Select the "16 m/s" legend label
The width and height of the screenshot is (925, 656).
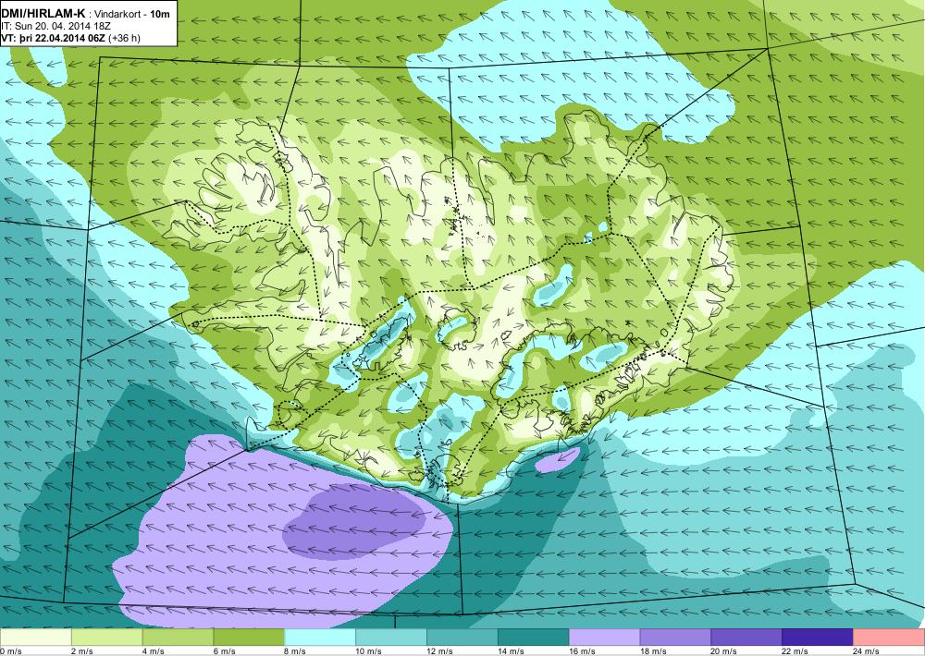582,651
